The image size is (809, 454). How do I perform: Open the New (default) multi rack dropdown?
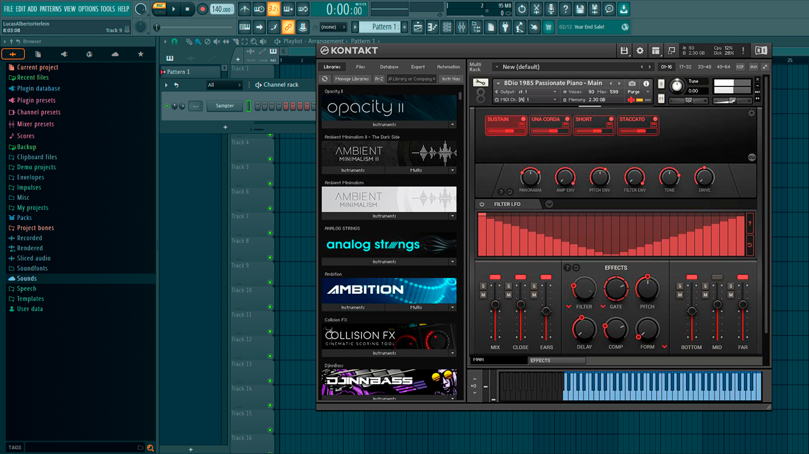[x=574, y=67]
